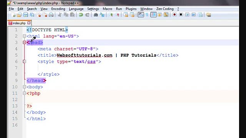Open the Zen Coding menu
The width and height of the screenshot is (246, 138).
[x=165, y=9]
